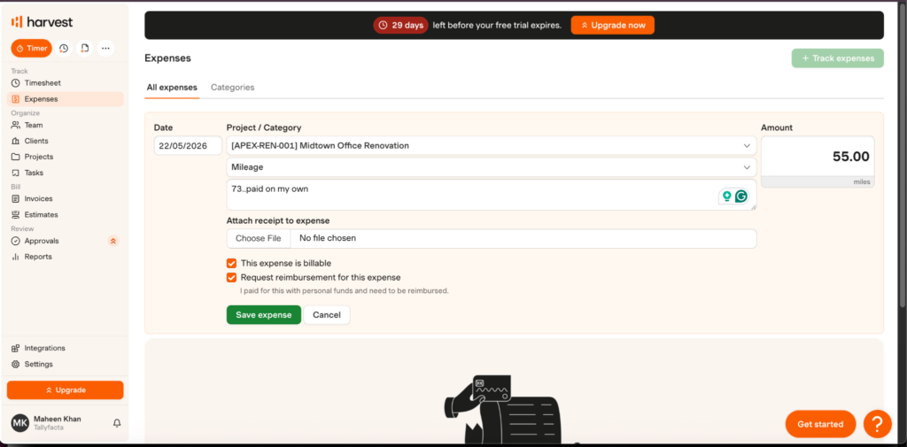907x447 pixels.
Task: Click the Integrations icon in sidebar
Action: tap(16, 348)
